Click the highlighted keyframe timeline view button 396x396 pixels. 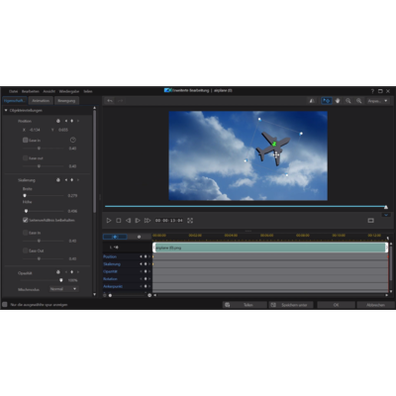(x=115, y=237)
